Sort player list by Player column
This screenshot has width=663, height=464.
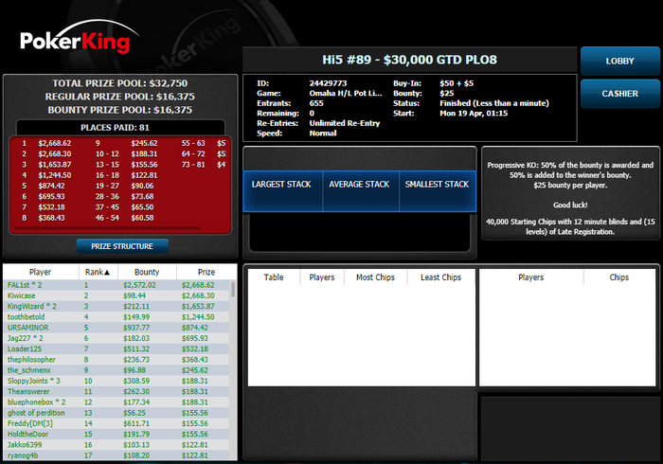coord(41,272)
